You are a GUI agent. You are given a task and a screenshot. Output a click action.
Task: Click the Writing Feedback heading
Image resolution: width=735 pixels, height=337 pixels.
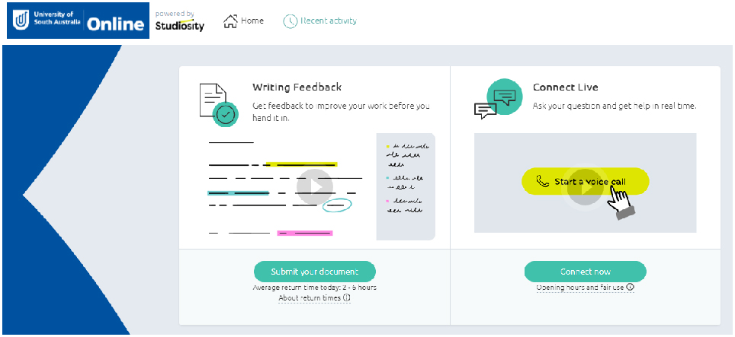(x=297, y=87)
